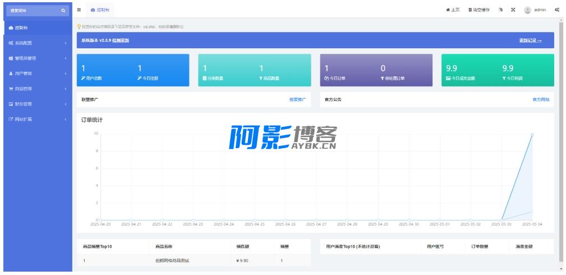Click the 分类数量 statistic label
This screenshot has height=275, width=566.
tap(215, 78)
